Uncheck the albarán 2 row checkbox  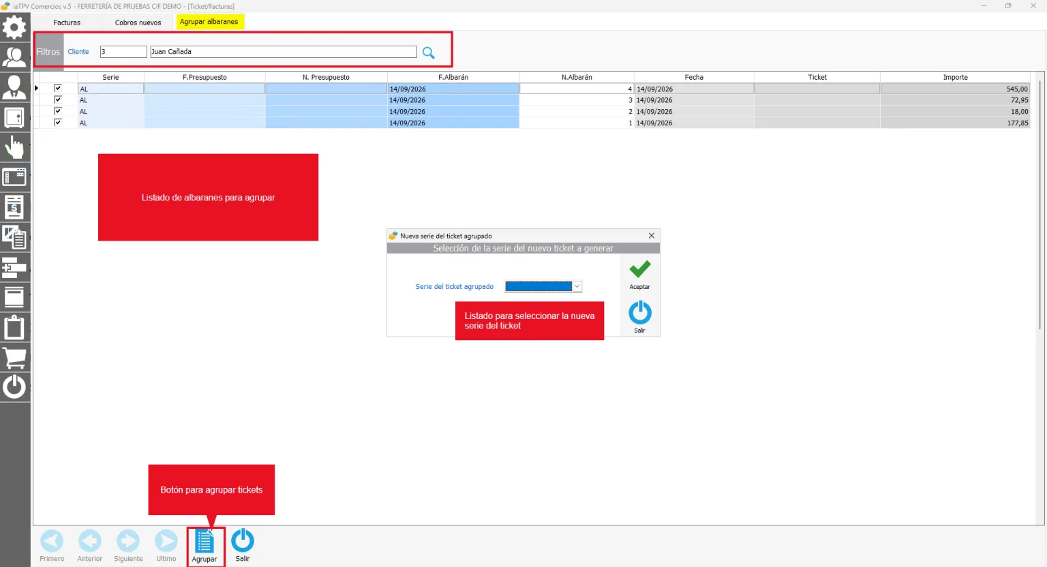tap(58, 111)
